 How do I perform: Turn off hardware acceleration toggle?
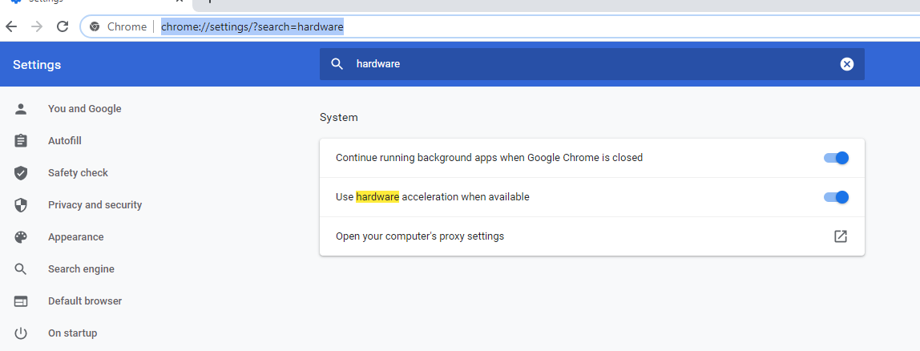click(x=836, y=197)
